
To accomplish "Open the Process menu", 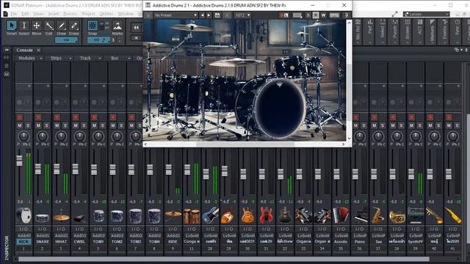I will (70, 14).
